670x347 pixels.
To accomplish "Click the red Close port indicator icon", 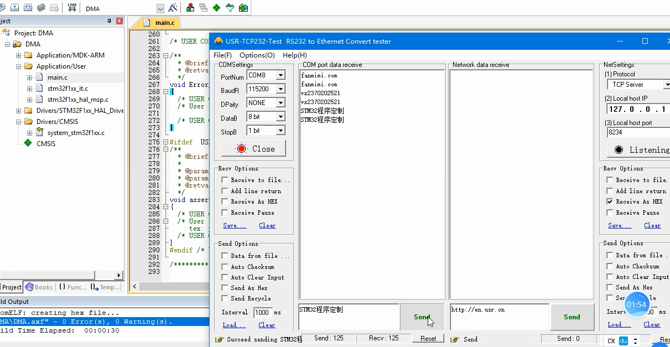I will (241, 148).
